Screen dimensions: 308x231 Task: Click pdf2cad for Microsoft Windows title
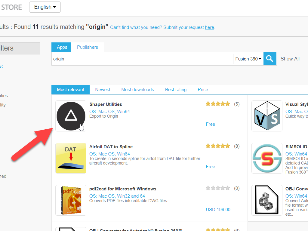click(x=123, y=189)
